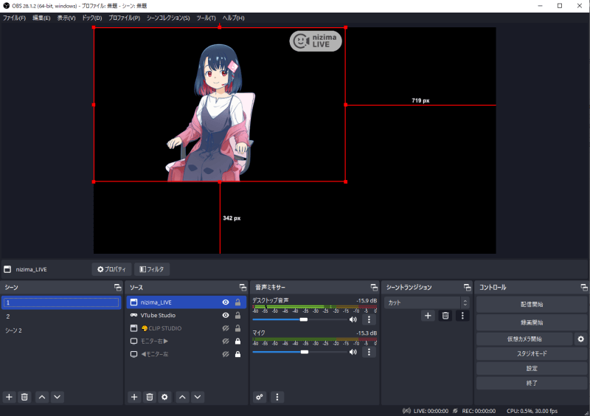Move source up in Sources panel
590x416 pixels.
(182, 397)
